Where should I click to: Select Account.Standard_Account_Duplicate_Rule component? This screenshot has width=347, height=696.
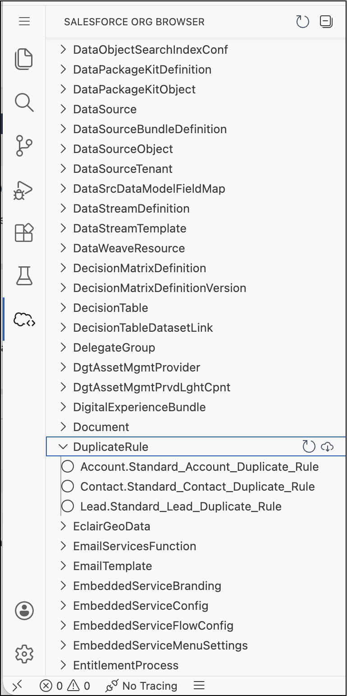199,467
